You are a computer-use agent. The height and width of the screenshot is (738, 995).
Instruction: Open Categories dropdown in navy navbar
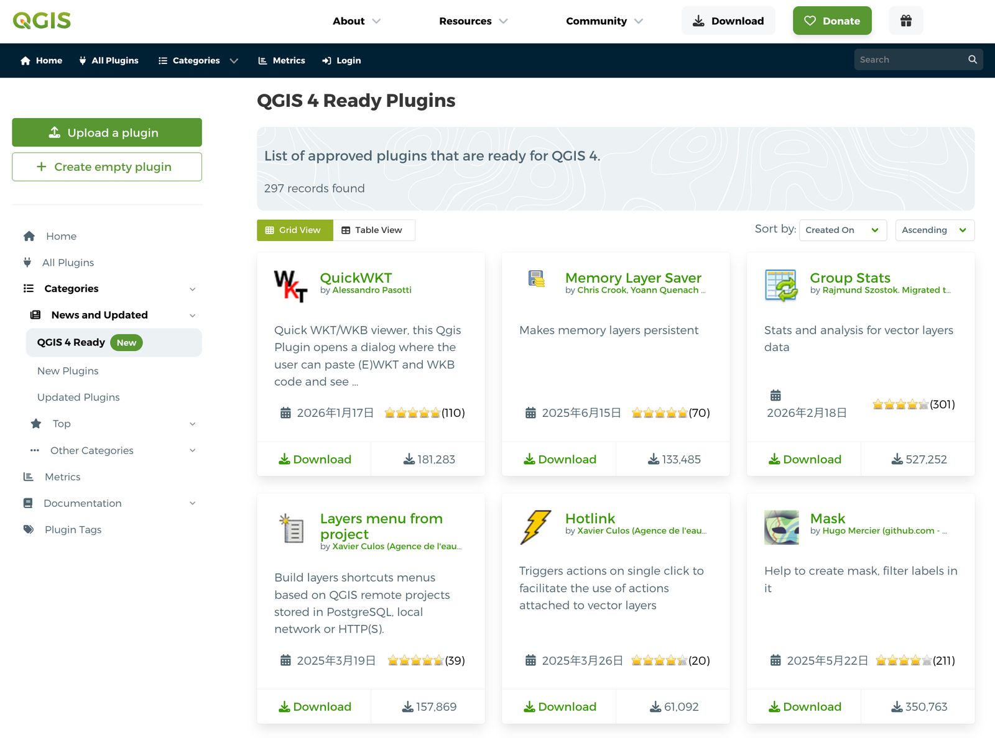pos(198,60)
